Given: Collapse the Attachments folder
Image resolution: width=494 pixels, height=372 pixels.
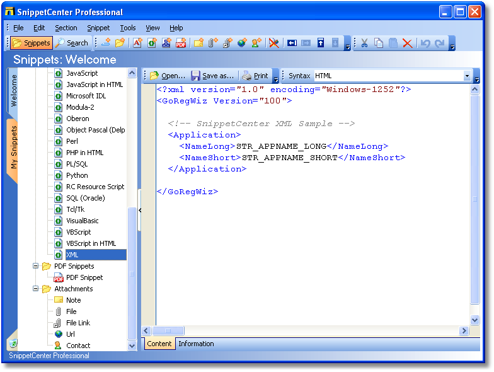Looking at the screenshot, I should point(35,289).
